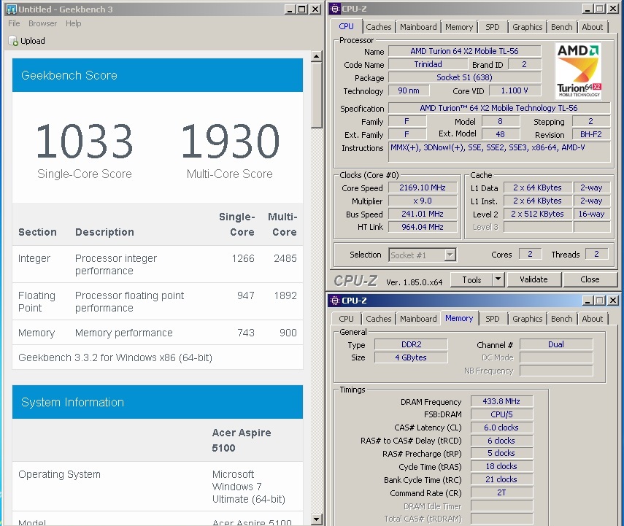Image resolution: width=624 pixels, height=526 pixels.
Task: Click the memory Type value DDR2
Action: 411,344
